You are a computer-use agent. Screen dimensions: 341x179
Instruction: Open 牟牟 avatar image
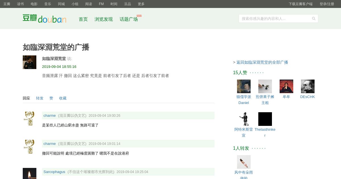tap(286, 86)
